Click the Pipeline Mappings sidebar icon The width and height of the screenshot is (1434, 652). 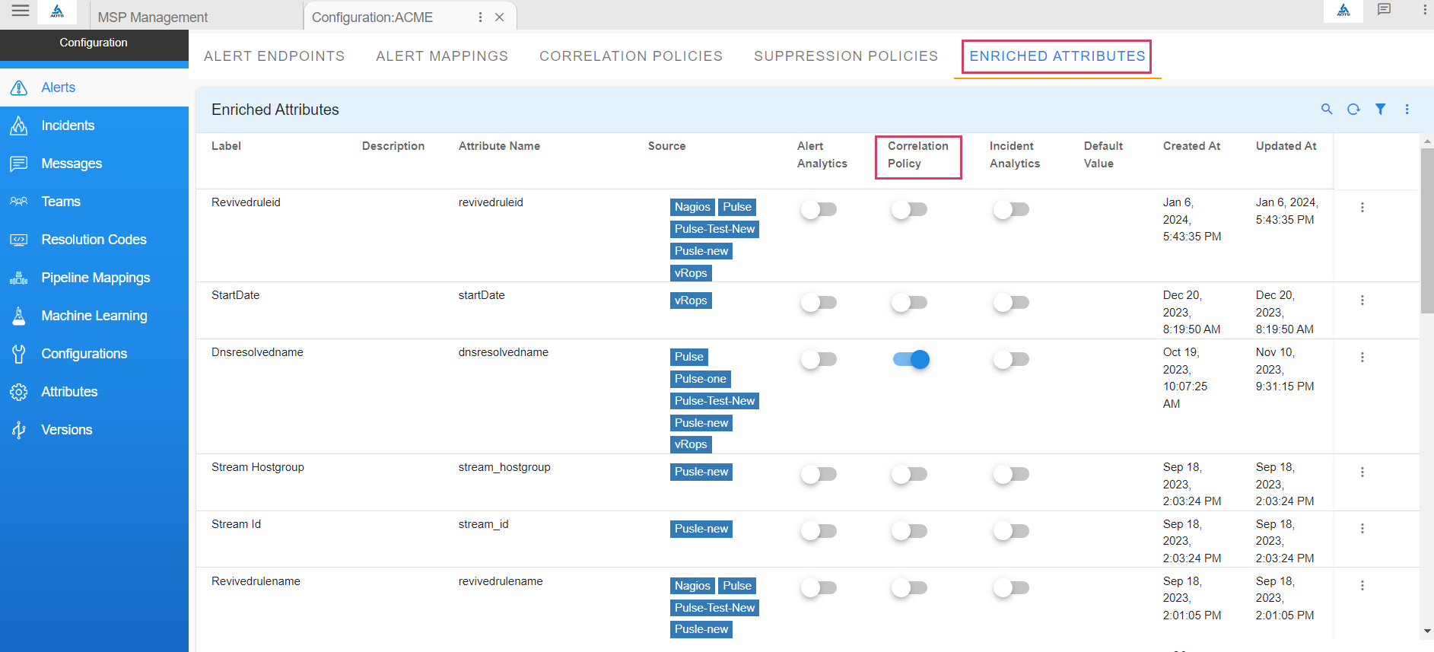(x=19, y=278)
